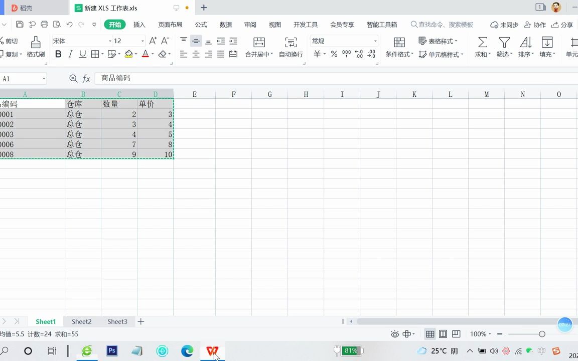Viewport: 578px width, 361px height.
Task: Open the Sheet2 worksheet tab
Action: coord(81,321)
